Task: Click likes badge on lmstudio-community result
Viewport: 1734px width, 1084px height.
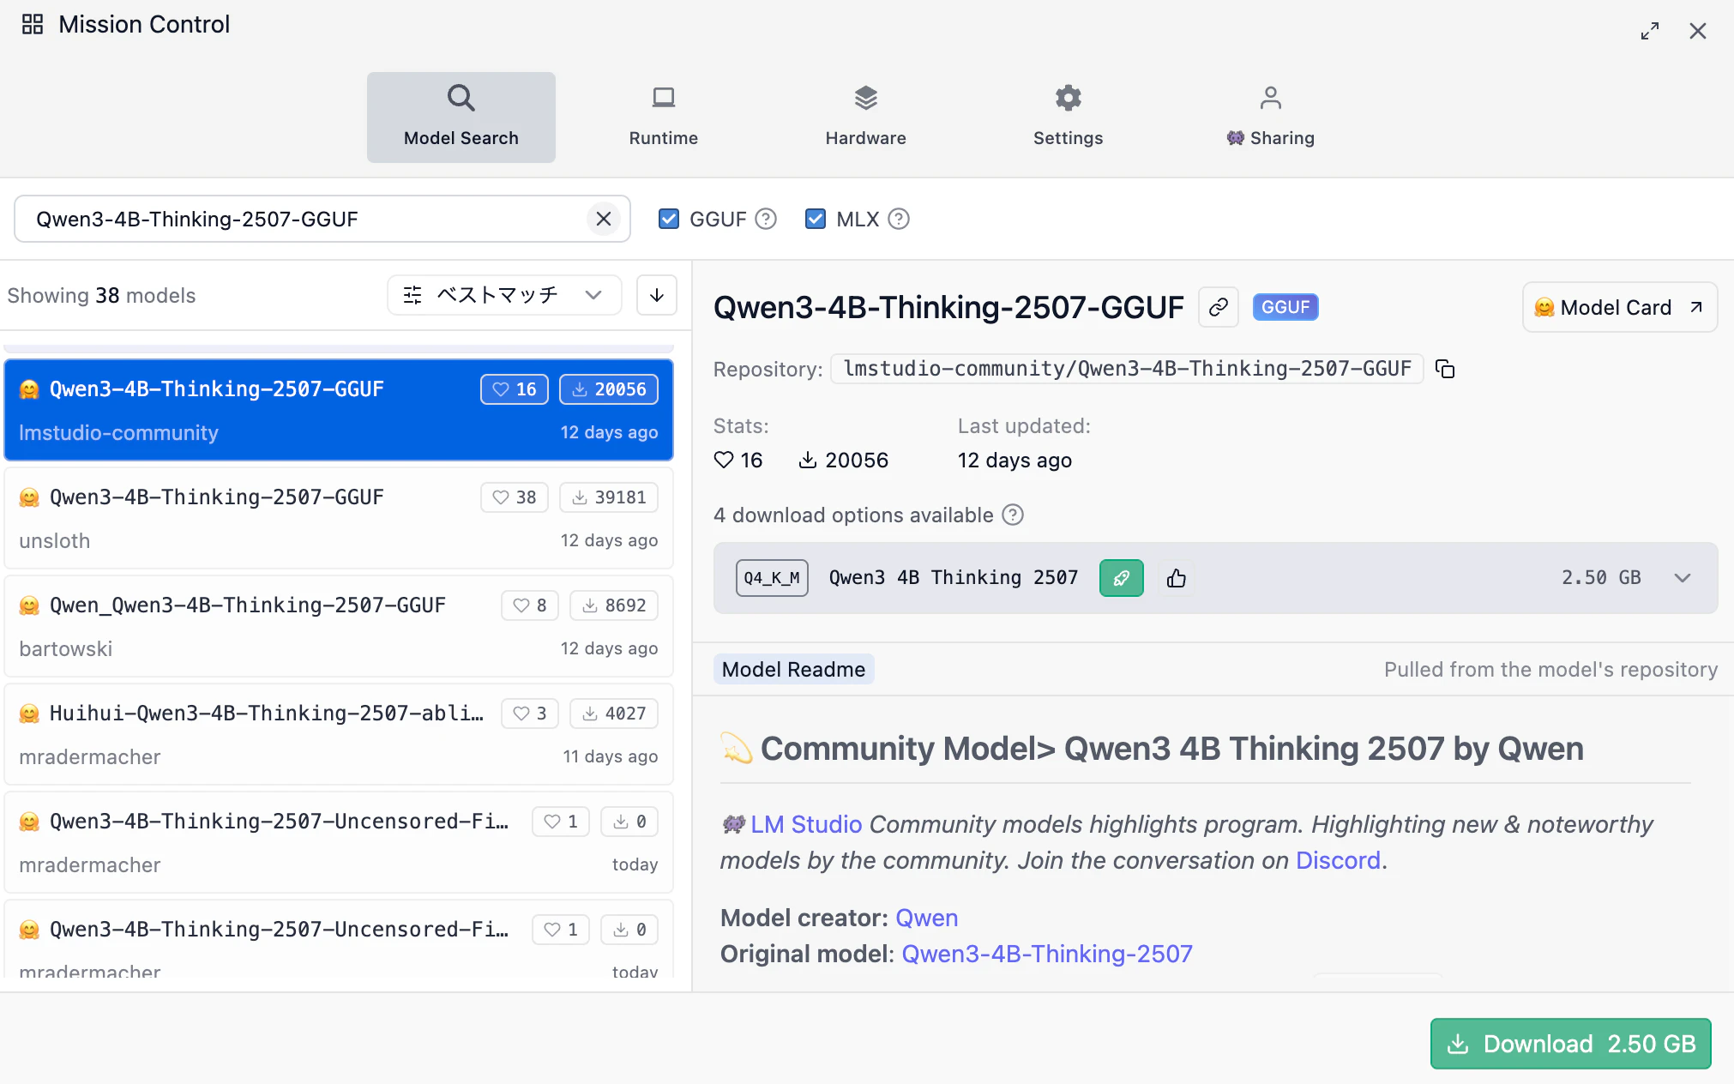Action: 515,389
